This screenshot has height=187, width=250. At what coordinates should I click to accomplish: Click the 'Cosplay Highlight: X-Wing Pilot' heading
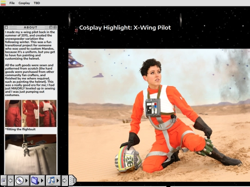click(125, 28)
